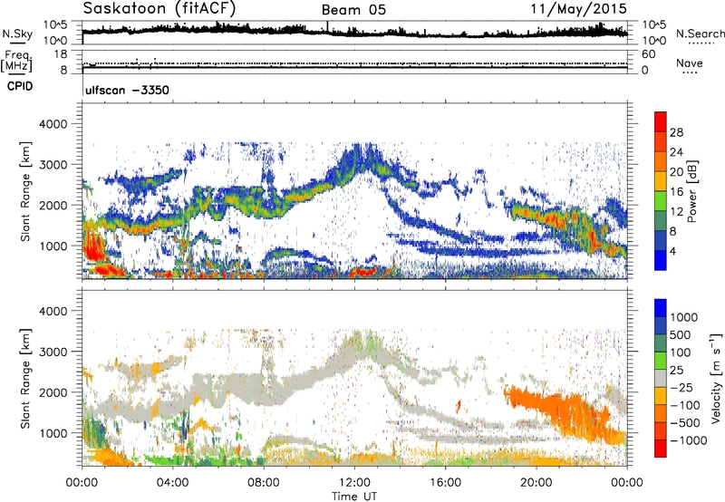
Task: Click the 'Freq. [MHz]' axis label
Action: tap(16, 62)
